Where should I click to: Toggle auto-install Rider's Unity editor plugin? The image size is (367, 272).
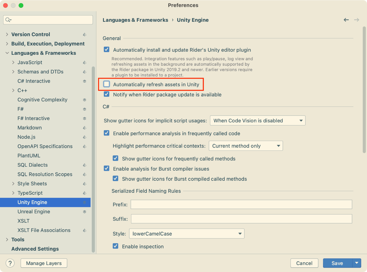(x=106, y=50)
